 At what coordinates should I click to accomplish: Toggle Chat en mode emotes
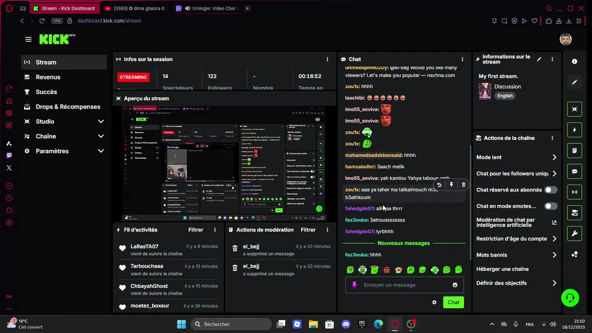pyautogui.click(x=551, y=206)
